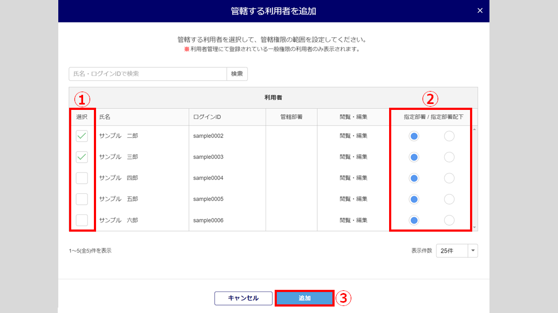Tick the checkbox for サンプル 六郎

point(81,220)
